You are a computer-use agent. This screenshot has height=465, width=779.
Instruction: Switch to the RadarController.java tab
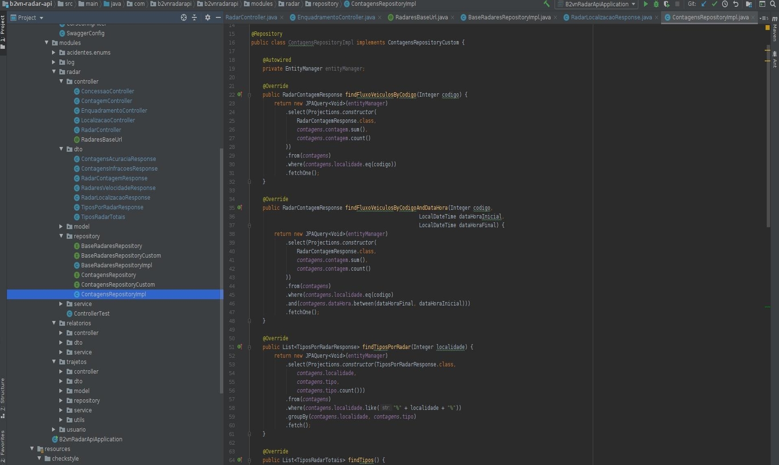251,17
